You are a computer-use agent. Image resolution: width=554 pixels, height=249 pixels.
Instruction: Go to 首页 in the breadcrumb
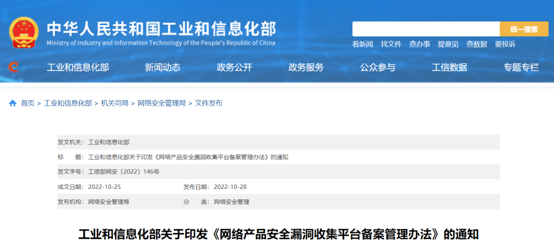[28, 103]
